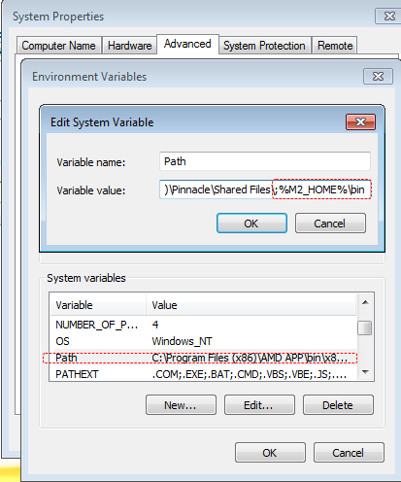Switch to the Computer Name tab
The width and height of the screenshot is (401, 482).
point(58,46)
